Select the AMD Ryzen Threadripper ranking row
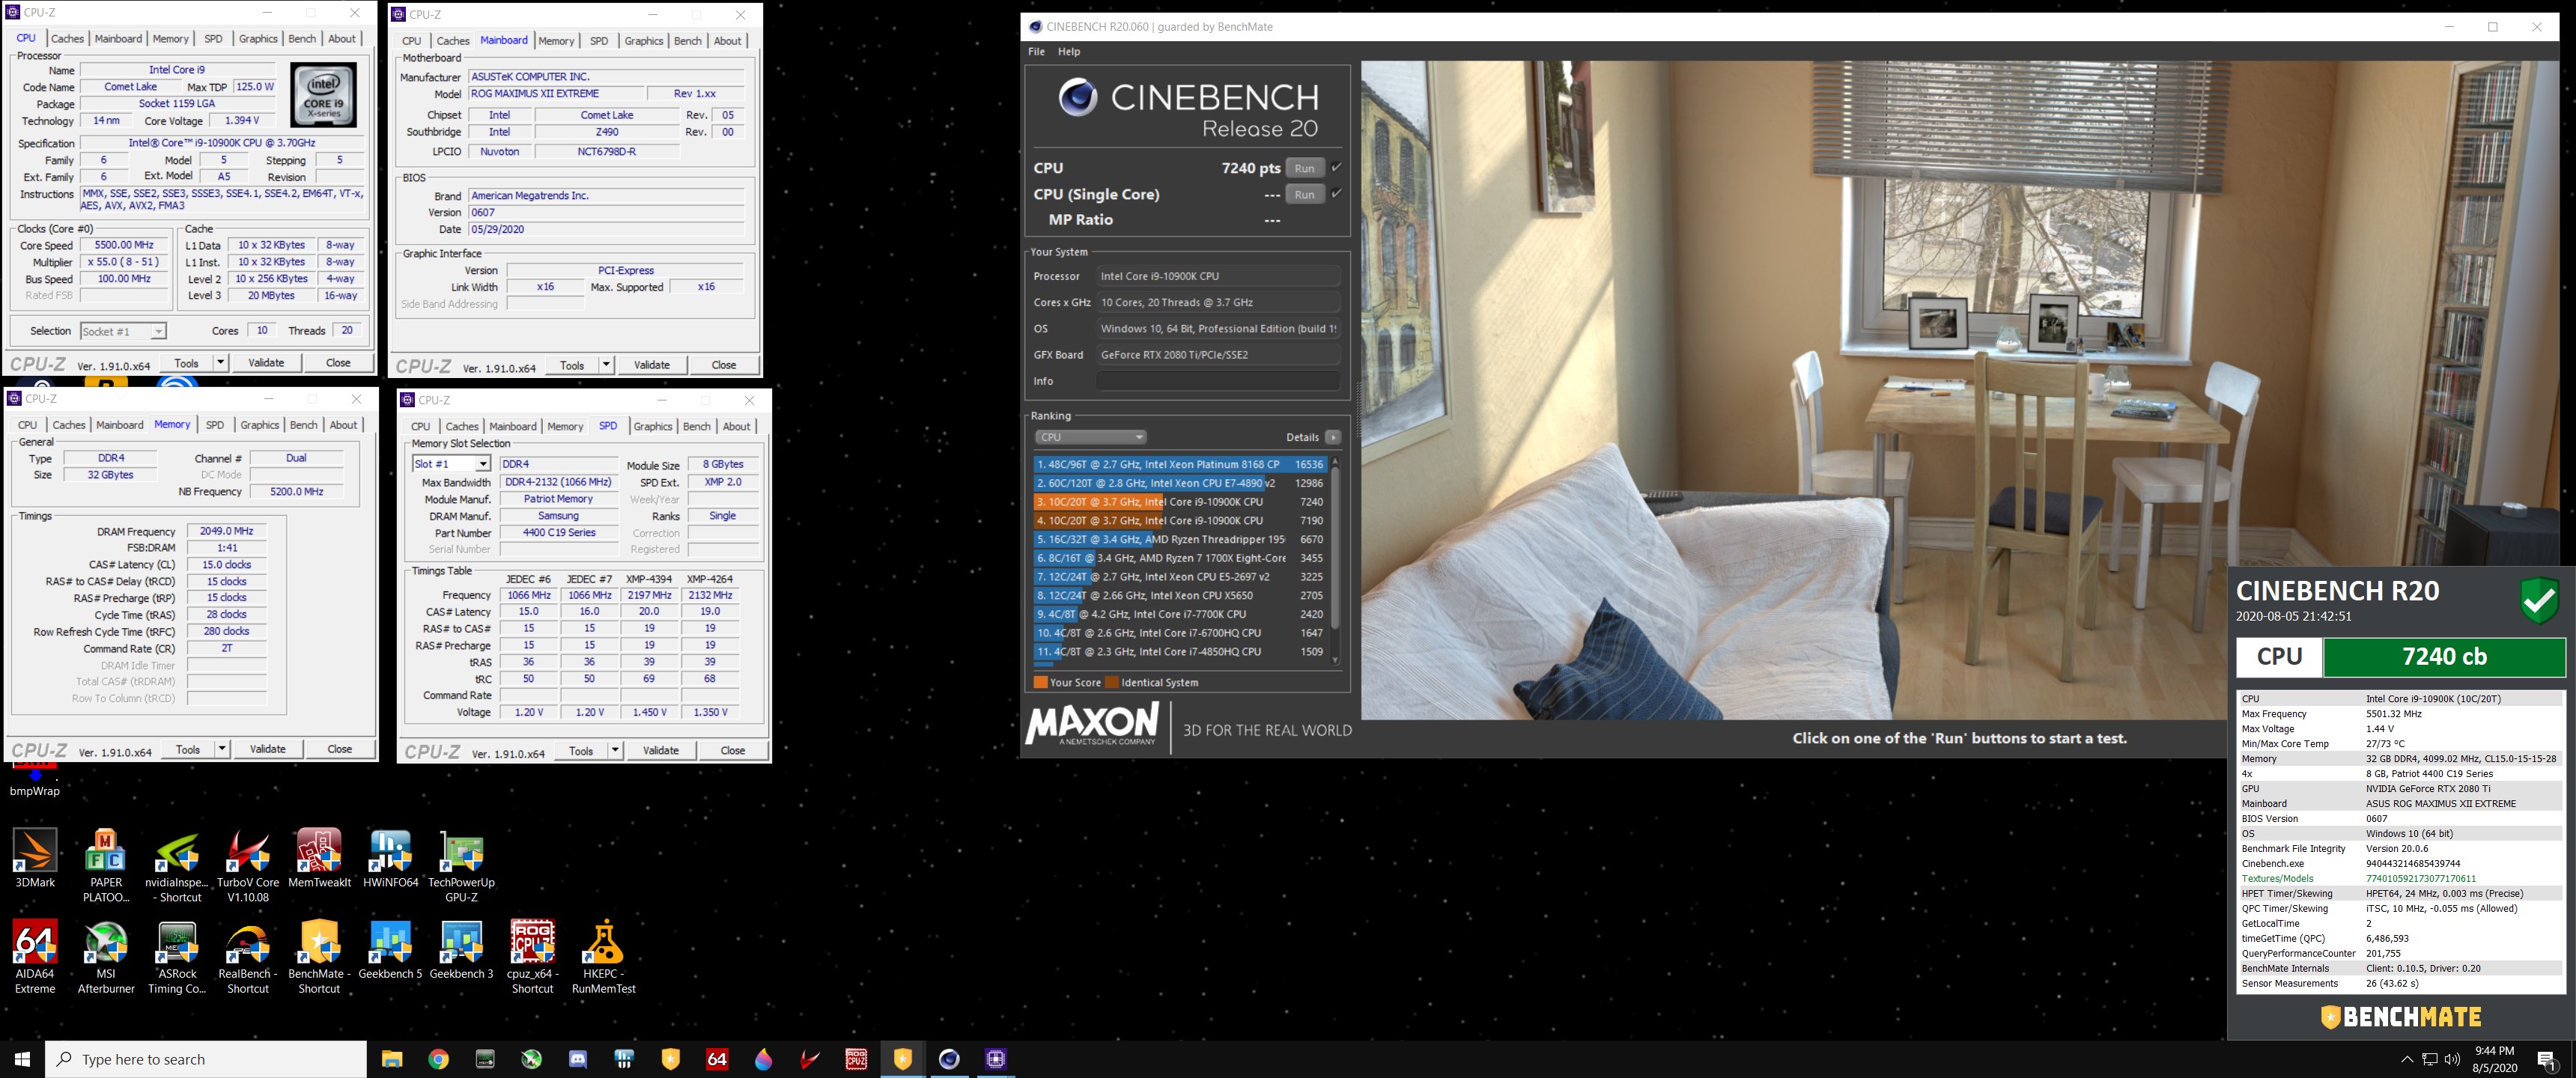 [1180, 539]
